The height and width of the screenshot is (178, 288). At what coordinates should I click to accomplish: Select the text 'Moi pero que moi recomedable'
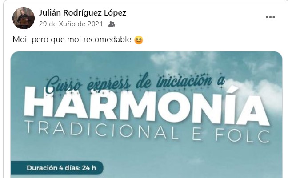(72, 40)
